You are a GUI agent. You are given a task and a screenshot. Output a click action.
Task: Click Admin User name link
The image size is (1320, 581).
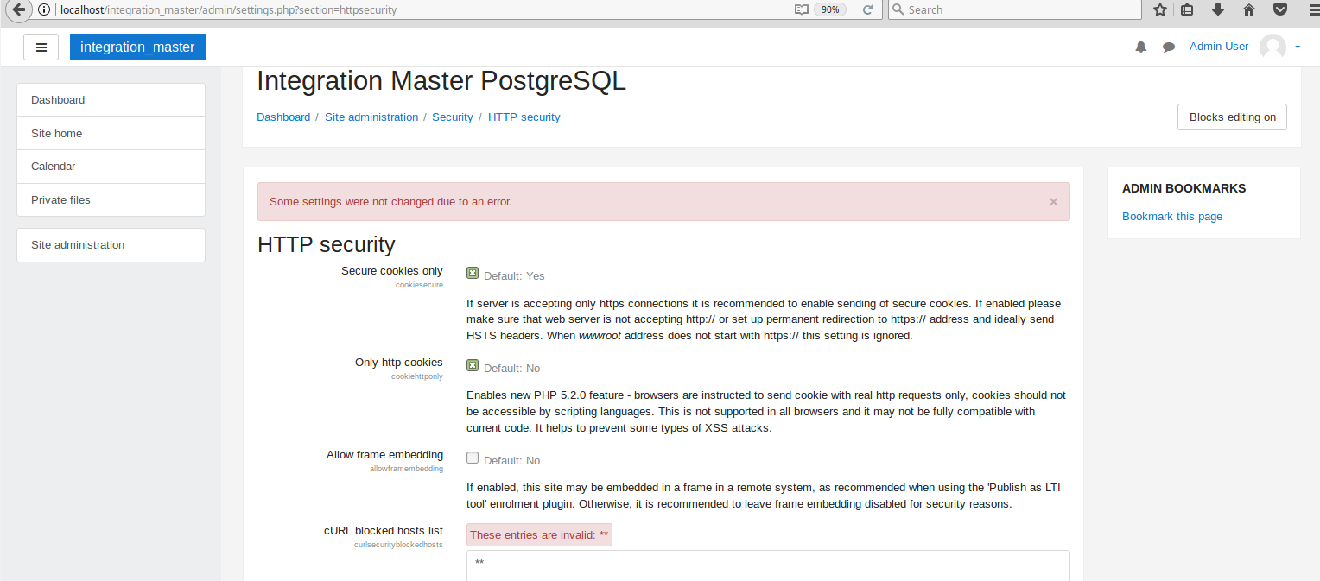pyautogui.click(x=1219, y=47)
